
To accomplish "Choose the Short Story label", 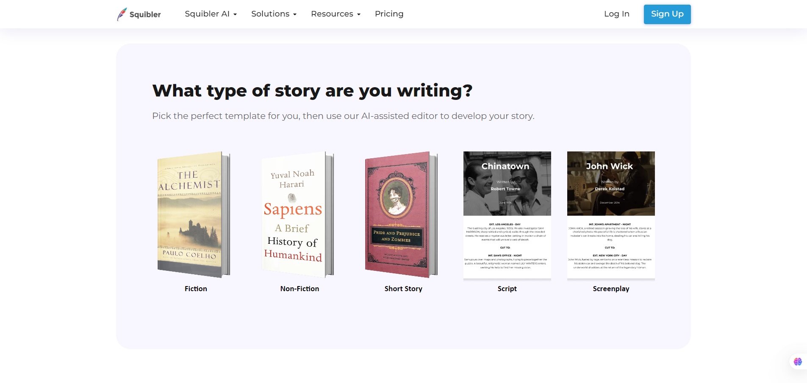I will 403,289.
